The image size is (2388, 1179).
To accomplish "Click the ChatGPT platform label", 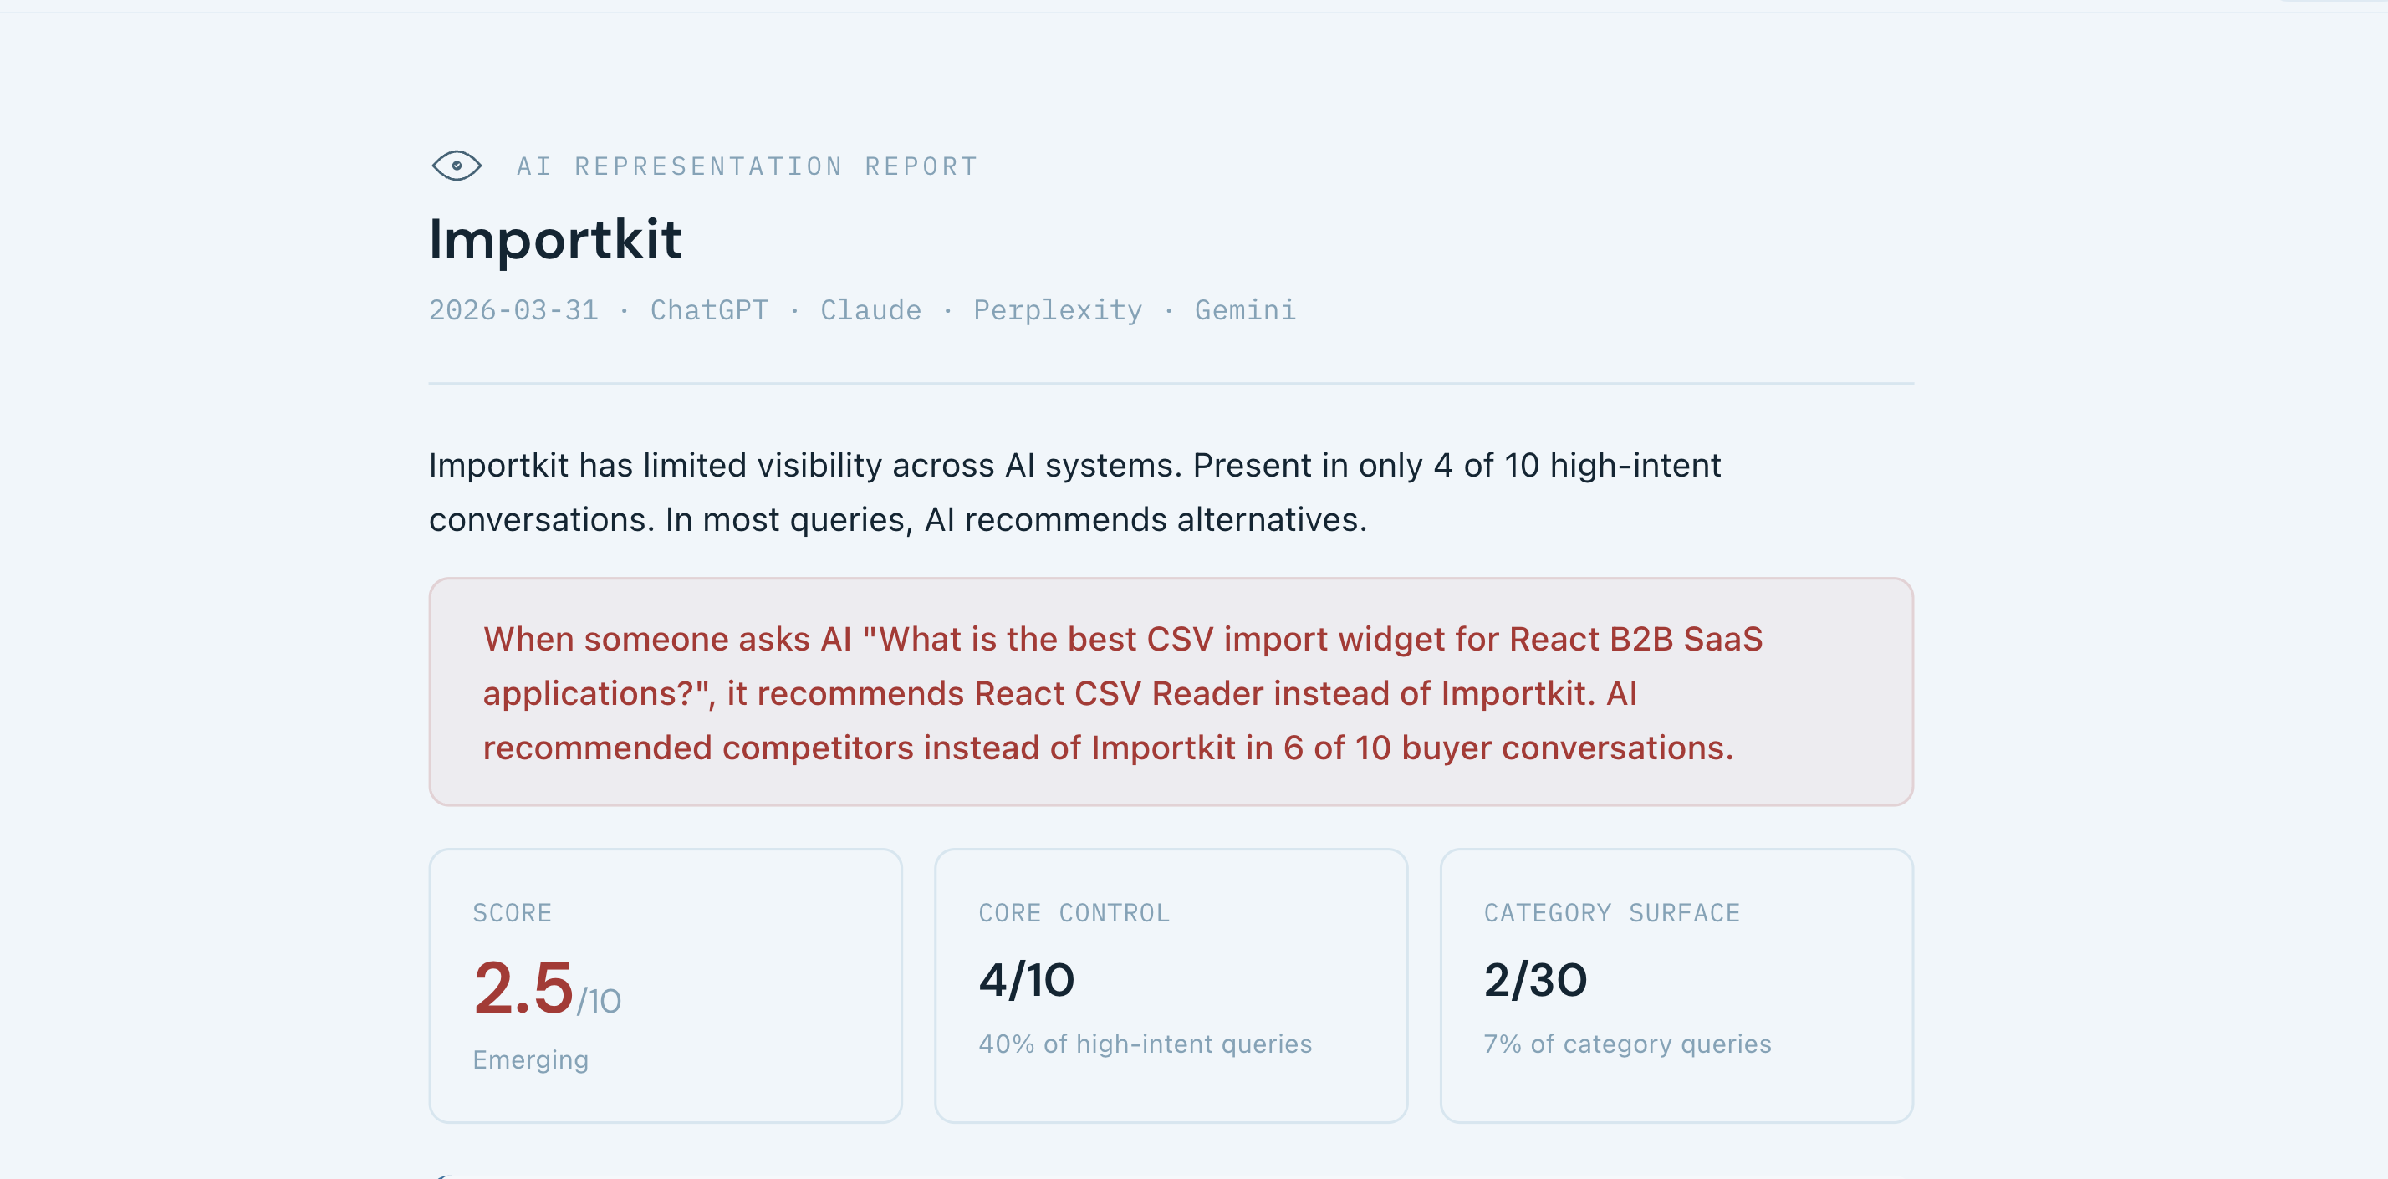I will pos(709,309).
